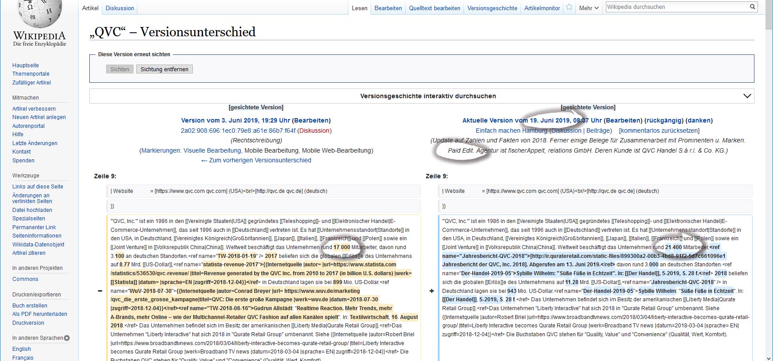
Task: Open Version vom 3. Juni 2019 link
Action: [x=236, y=120]
